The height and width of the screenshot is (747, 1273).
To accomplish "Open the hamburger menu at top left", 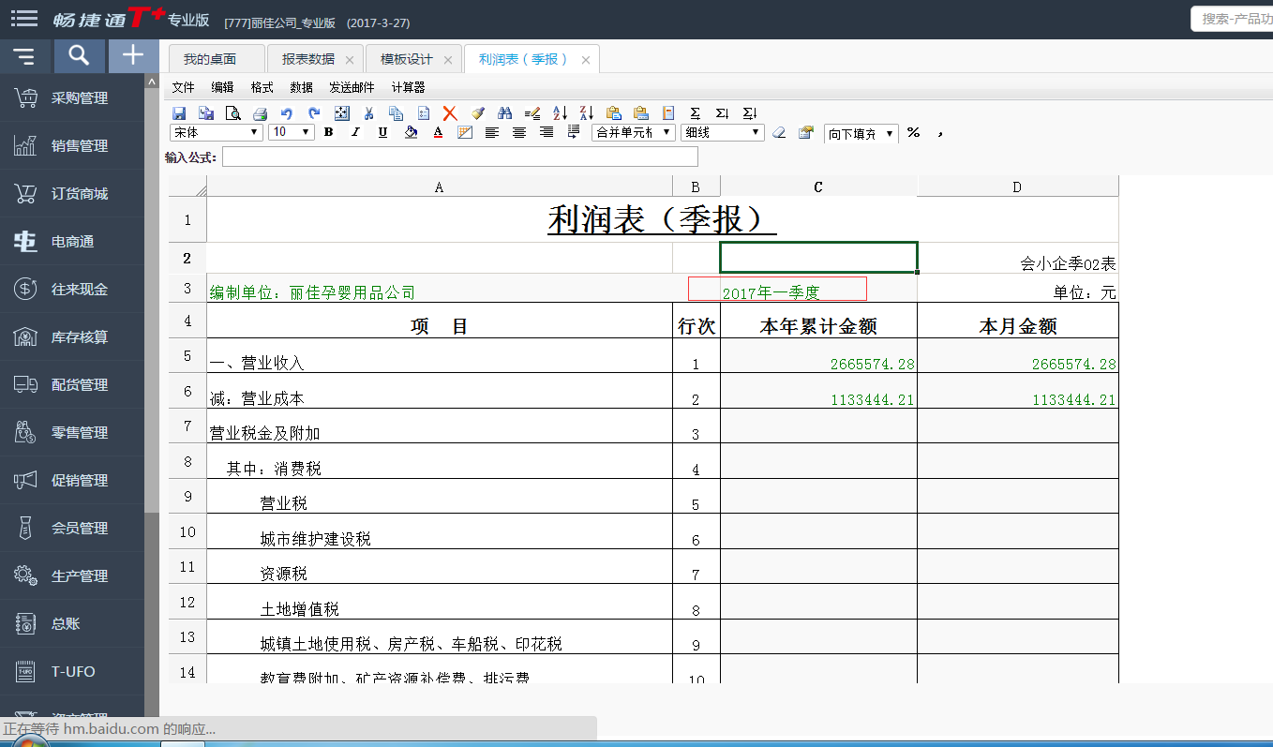I will coord(24,17).
